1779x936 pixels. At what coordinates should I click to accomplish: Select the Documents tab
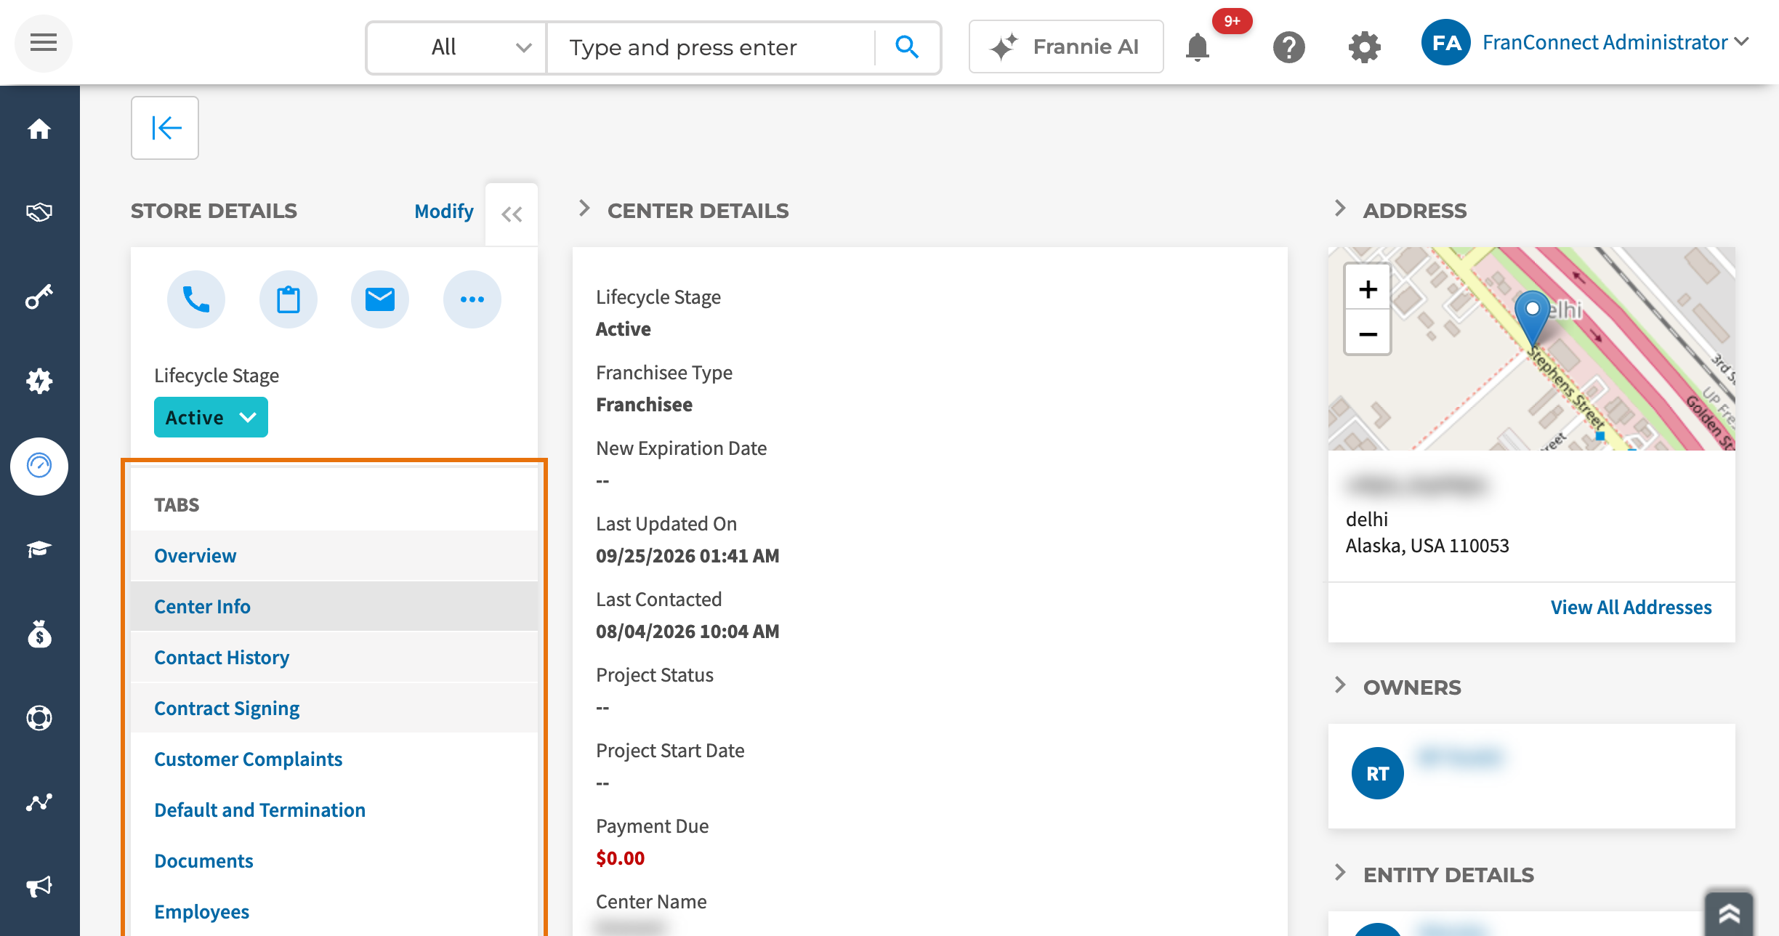pyautogui.click(x=334, y=861)
